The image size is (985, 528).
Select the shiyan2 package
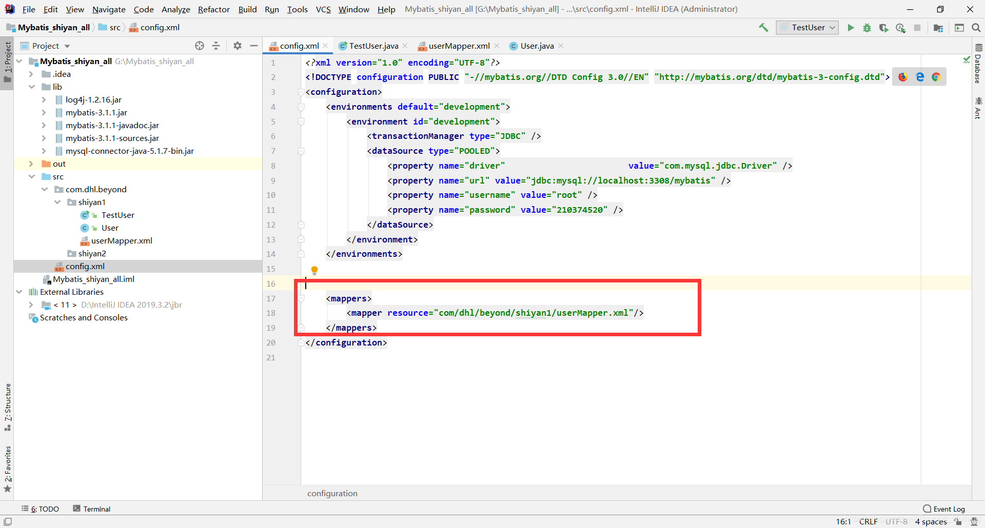pyautogui.click(x=92, y=254)
